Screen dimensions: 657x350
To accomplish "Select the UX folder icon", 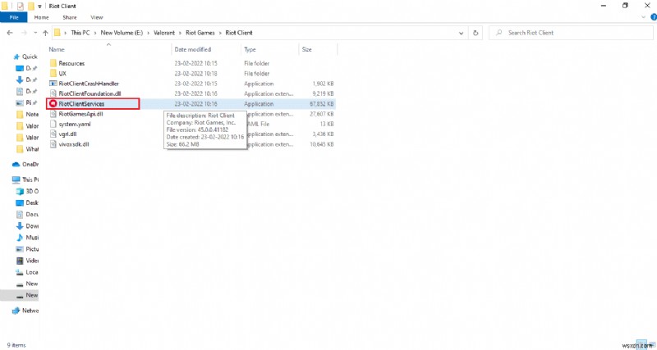I will coord(53,74).
